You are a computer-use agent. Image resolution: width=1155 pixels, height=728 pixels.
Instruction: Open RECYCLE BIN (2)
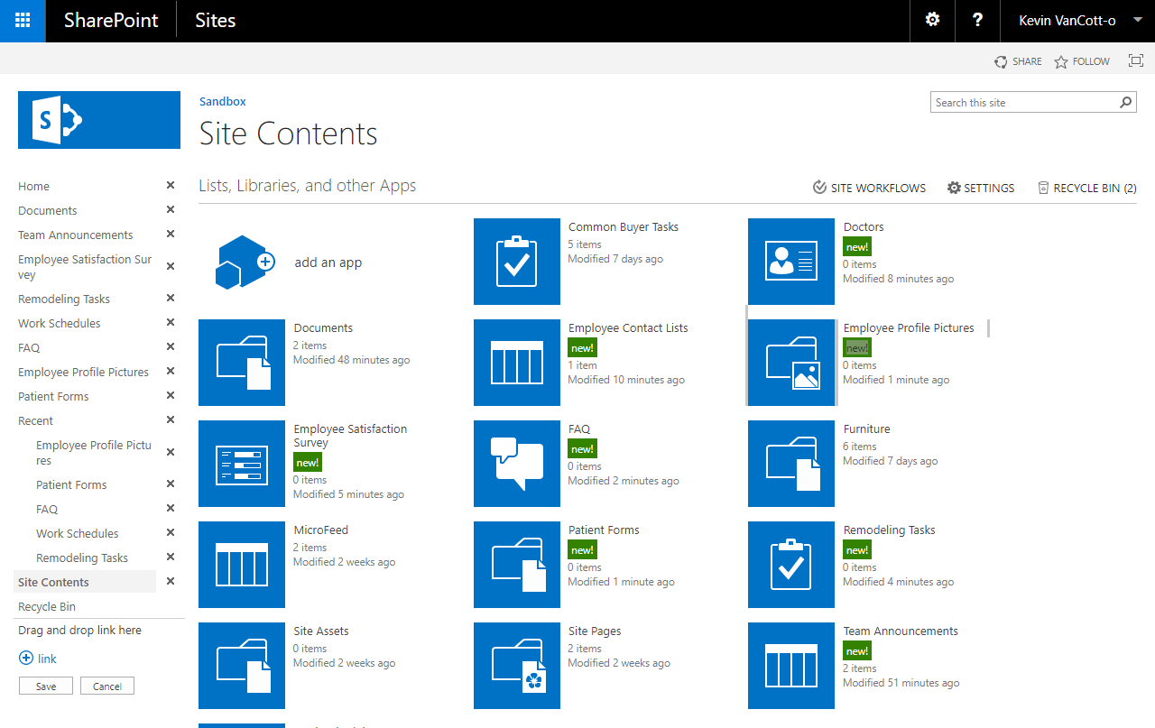tap(1087, 188)
